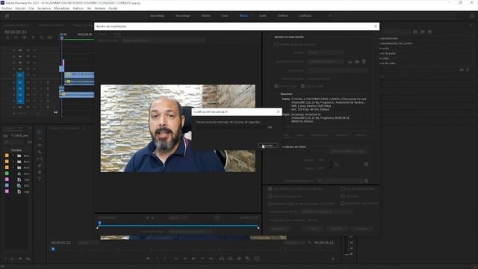Enable Importar en el proyecto checkbox
Screen dimensions: 478x269
(x=270, y=197)
